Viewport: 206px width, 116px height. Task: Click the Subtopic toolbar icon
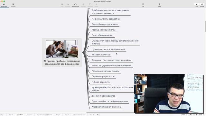68,5
